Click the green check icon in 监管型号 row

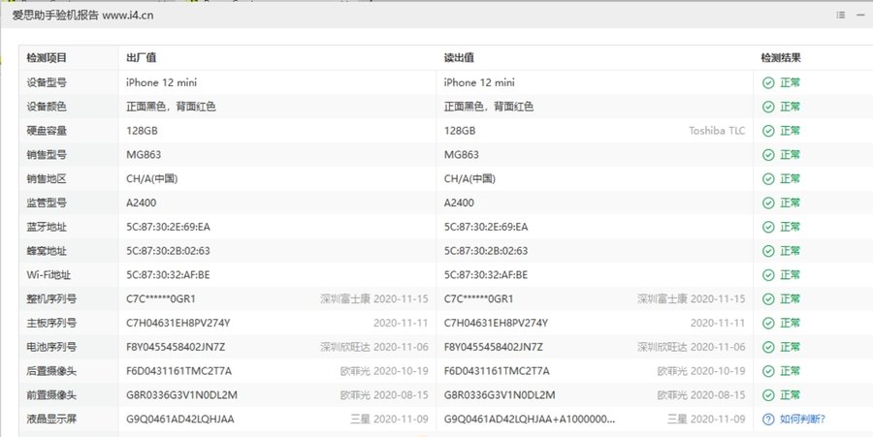click(x=768, y=203)
